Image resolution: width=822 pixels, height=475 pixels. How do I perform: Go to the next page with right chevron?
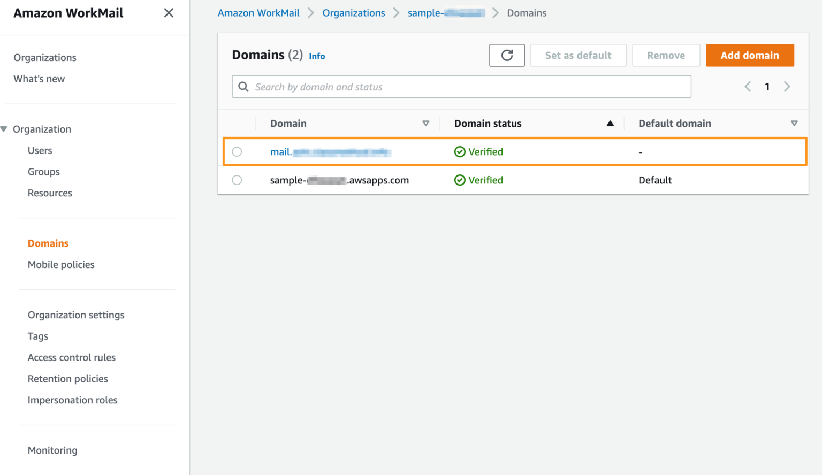click(x=787, y=86)
